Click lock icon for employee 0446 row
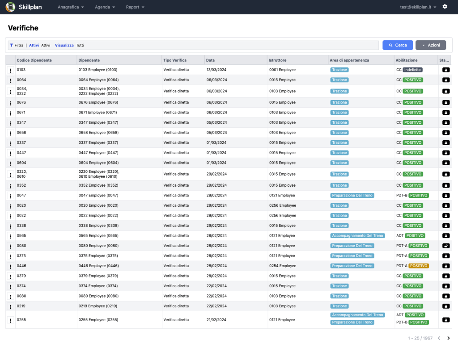 [x=446, y=266]
